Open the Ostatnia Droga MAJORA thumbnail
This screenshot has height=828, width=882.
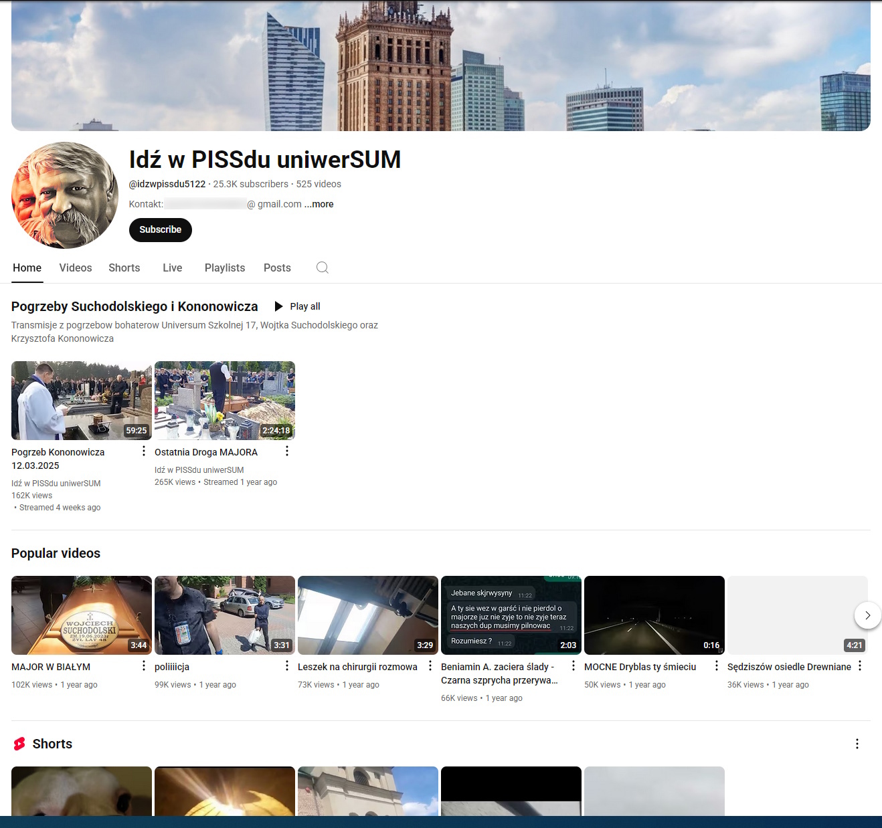pyautogui.click(x=225, y=401)
